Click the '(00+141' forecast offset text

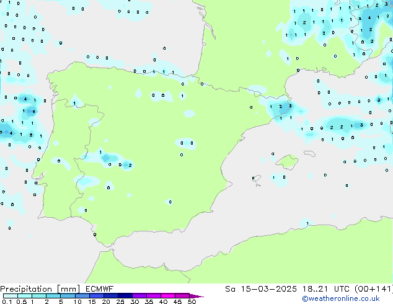click(x=373, y=289)
